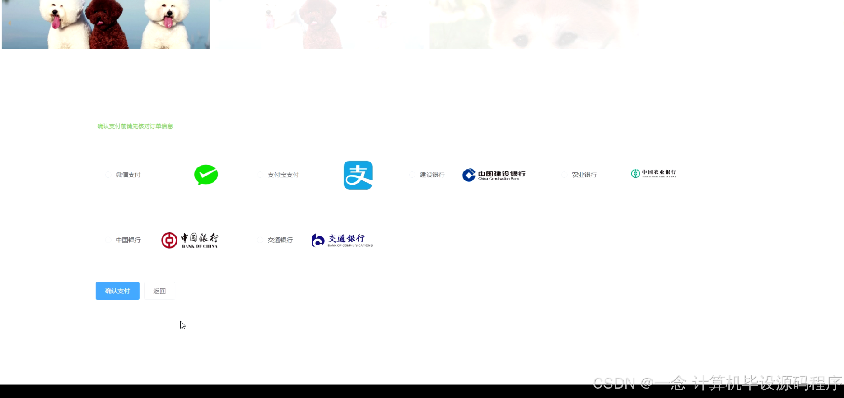Select the 中国银行 radio button
844x398 pixels.
pyautogui.click(x=108, y=240)
